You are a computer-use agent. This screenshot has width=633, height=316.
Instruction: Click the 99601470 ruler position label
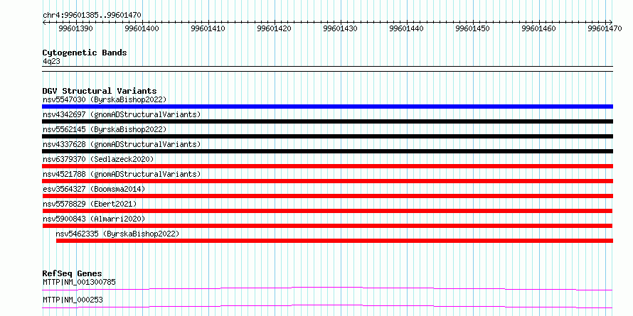(x=605, y=28)
